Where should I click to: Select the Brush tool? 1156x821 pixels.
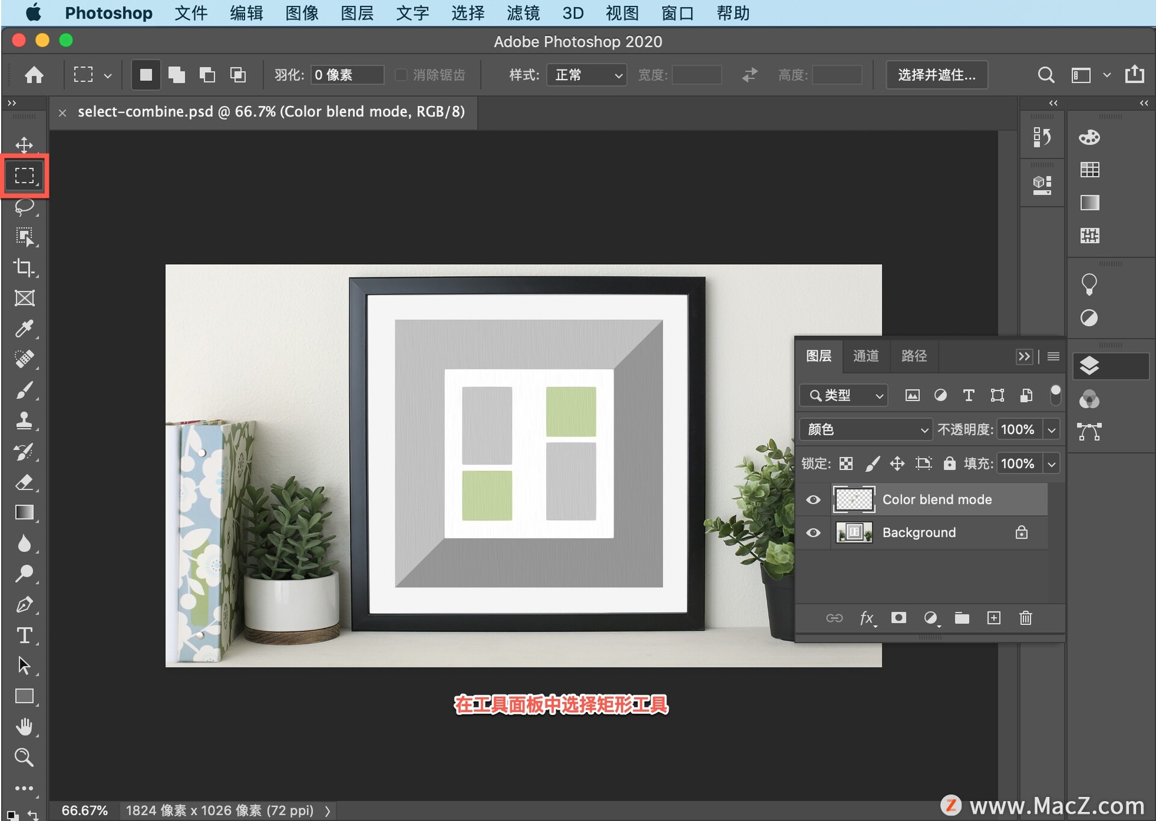(24, 390)
